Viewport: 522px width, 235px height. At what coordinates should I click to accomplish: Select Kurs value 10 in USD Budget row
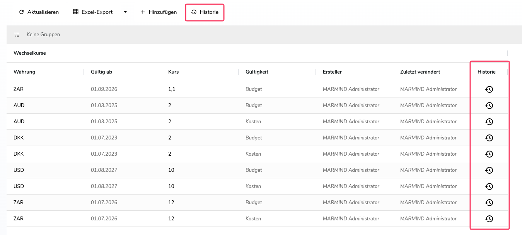[x=172, y=170]
